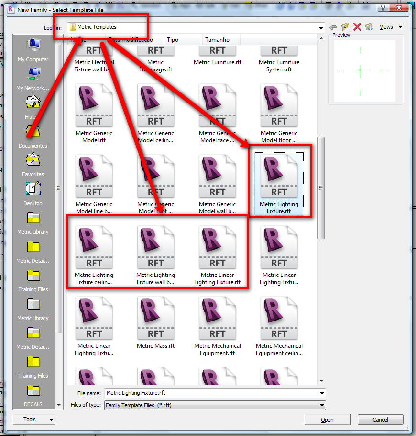The image size is (416, 436).
Task: Select Metric Generic Model.rft template
Action: pos(94,114)
